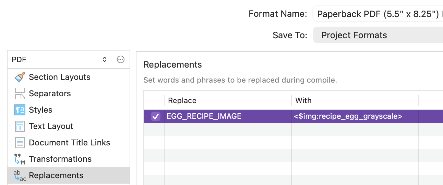
Task: Click the With column header
Action: tap(303, 100)
